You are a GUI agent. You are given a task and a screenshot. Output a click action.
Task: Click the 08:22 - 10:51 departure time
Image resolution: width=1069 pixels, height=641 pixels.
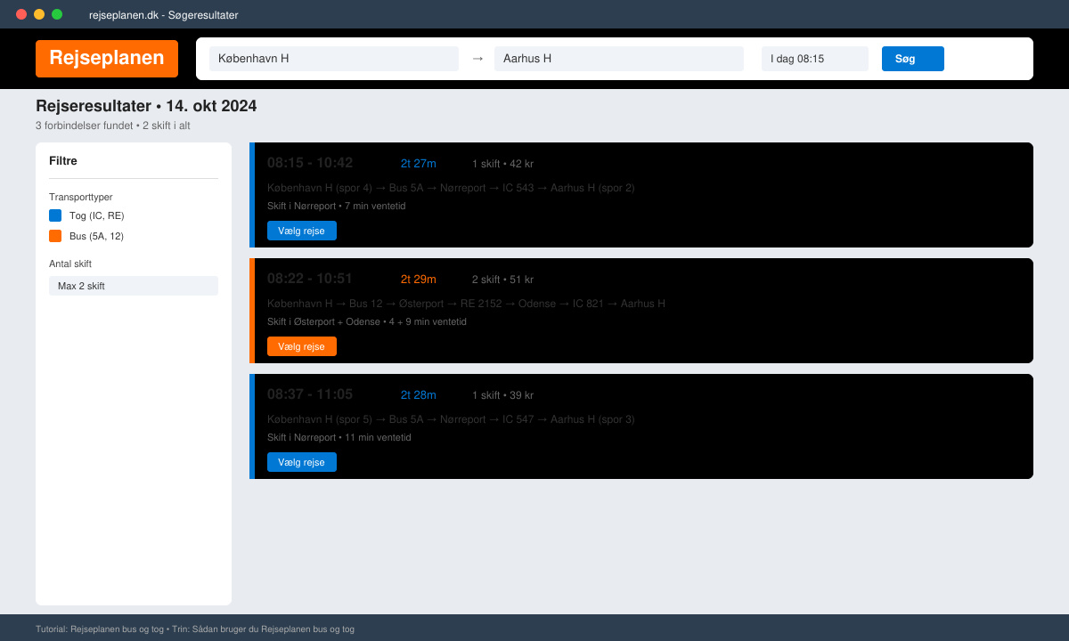click(310, 279)
